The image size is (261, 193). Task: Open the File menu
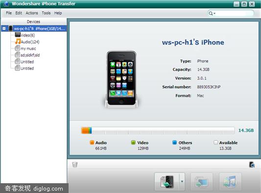click(x=9, y=13)
